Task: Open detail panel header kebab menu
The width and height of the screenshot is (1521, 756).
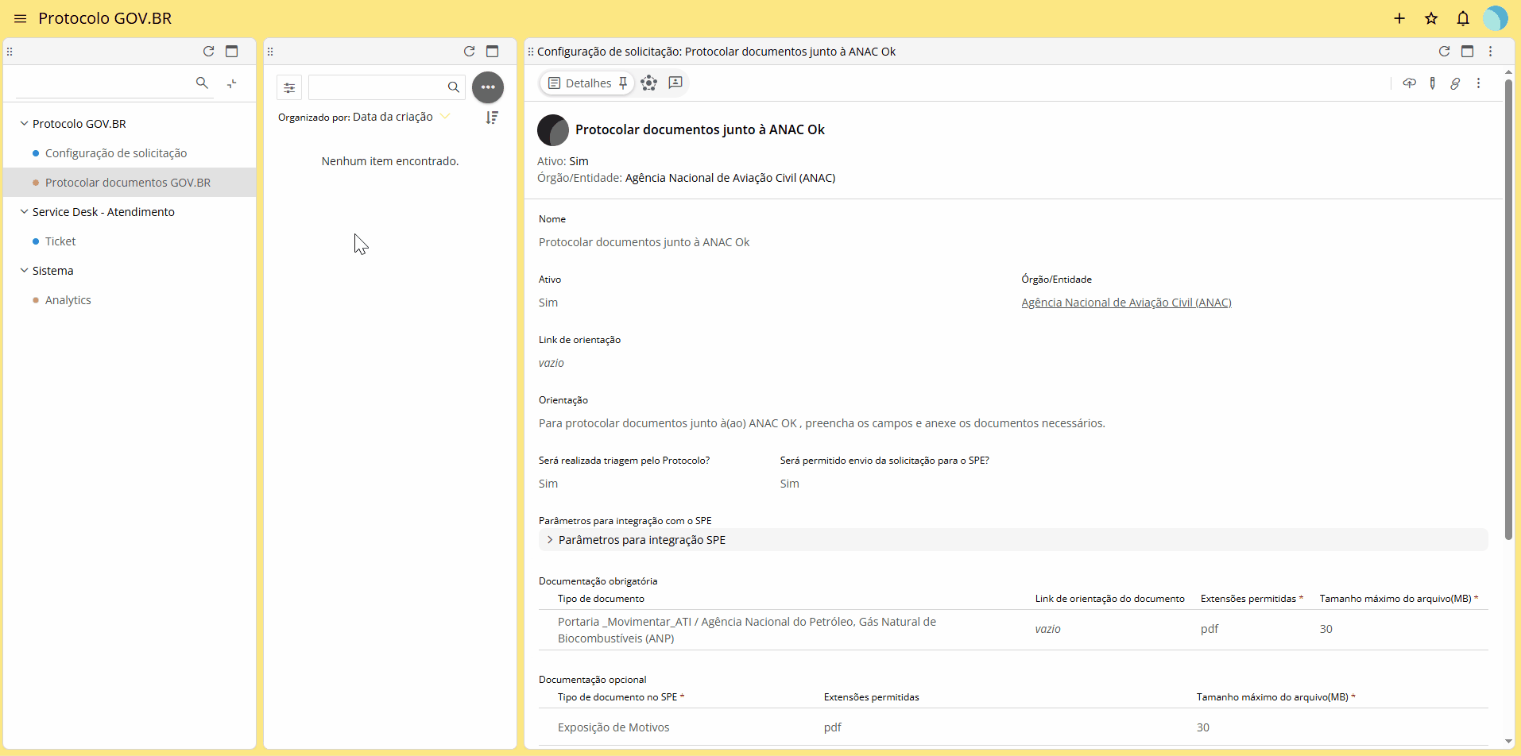Action: 1491,52
